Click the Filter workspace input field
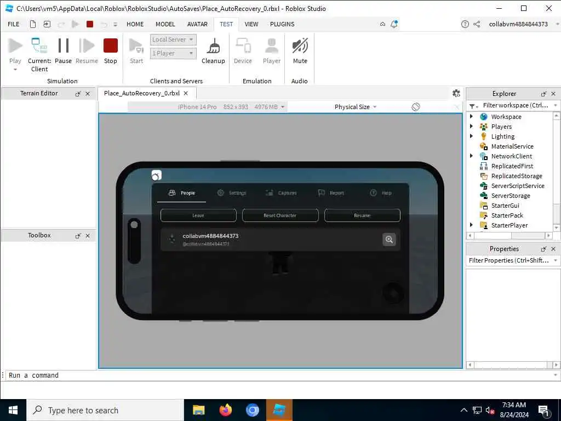 [514, 105]
